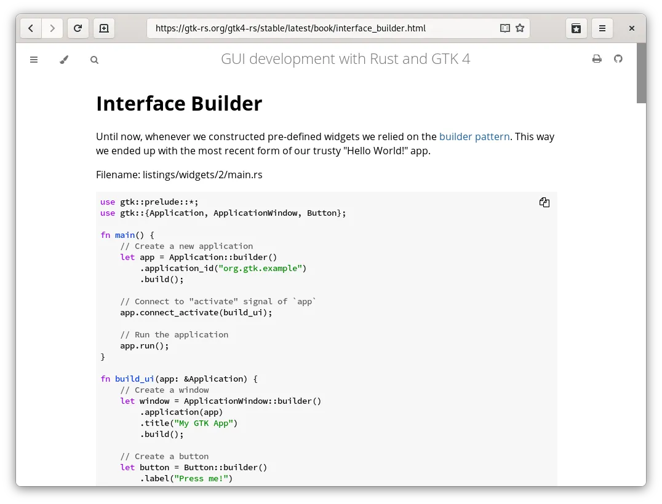Open the theme picker brush menu

tap(64, 60)
